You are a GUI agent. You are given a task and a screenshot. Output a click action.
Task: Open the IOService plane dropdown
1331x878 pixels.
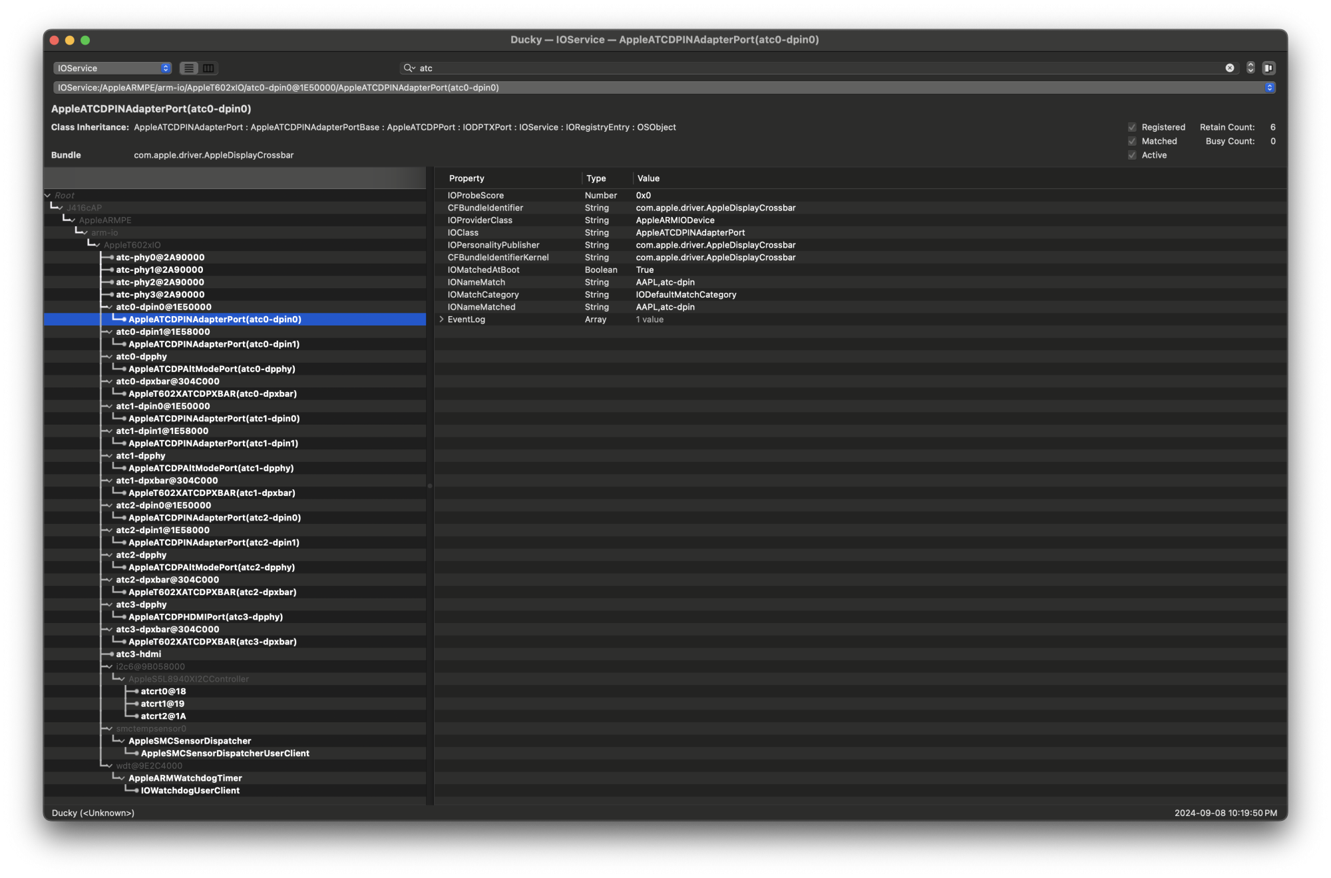pyautogui.click(x=111, y=68)
